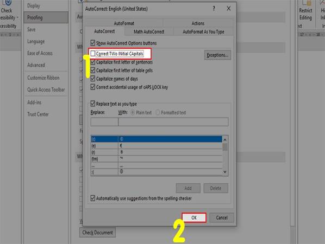Select the :( sad face replacement row
This screenshot has height=244, width=325.
pyautogui.click(x=157, y=172)
